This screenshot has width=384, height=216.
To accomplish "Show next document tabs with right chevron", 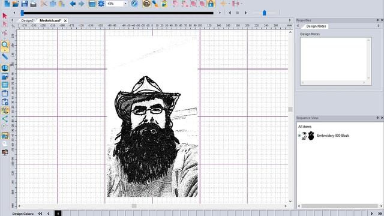I will pos(290,20).
